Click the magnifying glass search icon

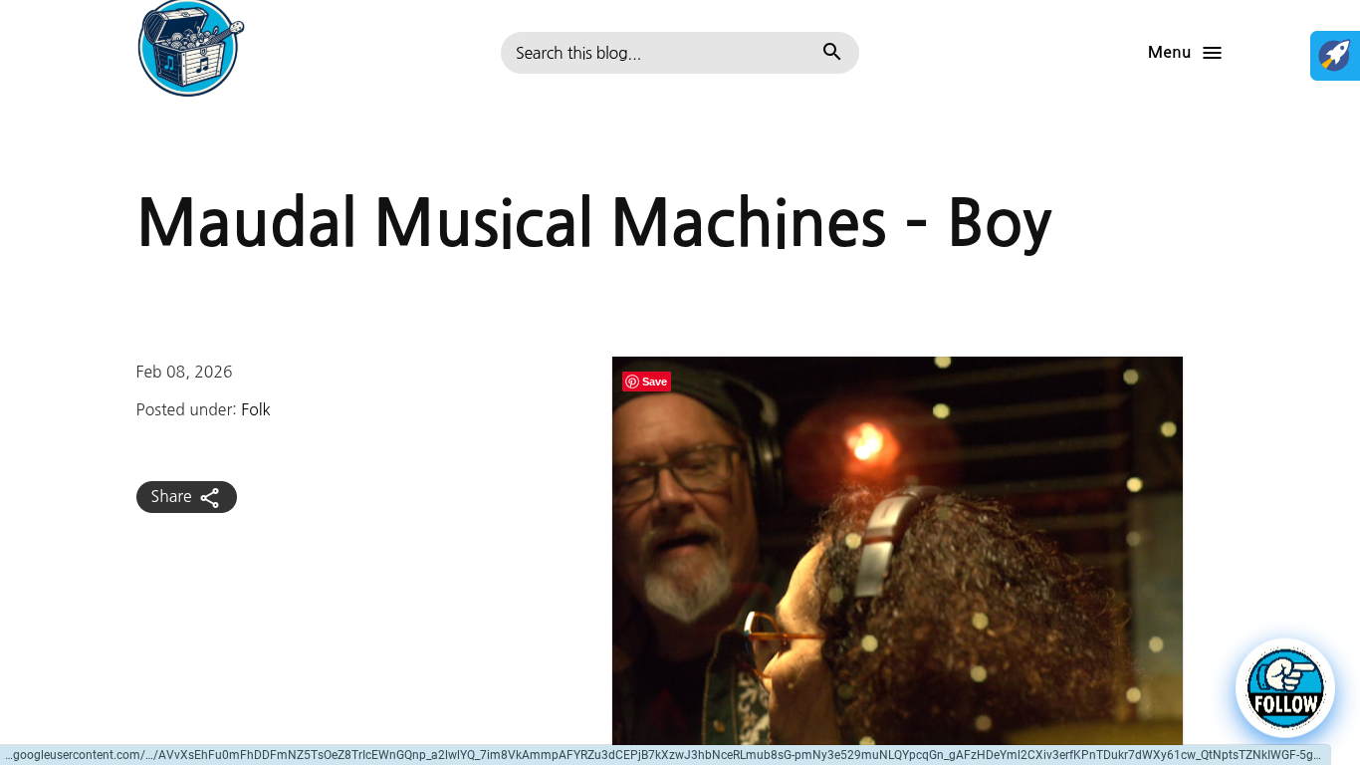tap(831, 52)
